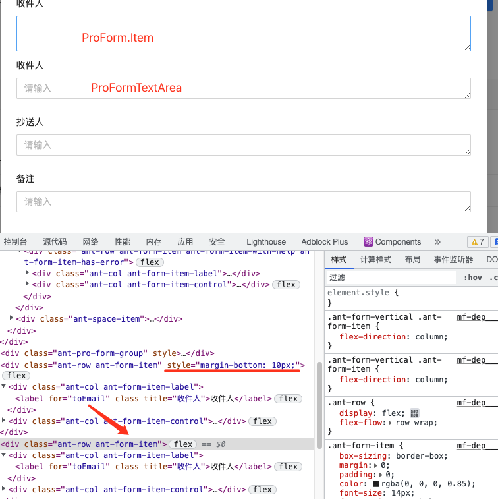Click the DOM tree vertical scrollbar thumb

coord(319,405)
